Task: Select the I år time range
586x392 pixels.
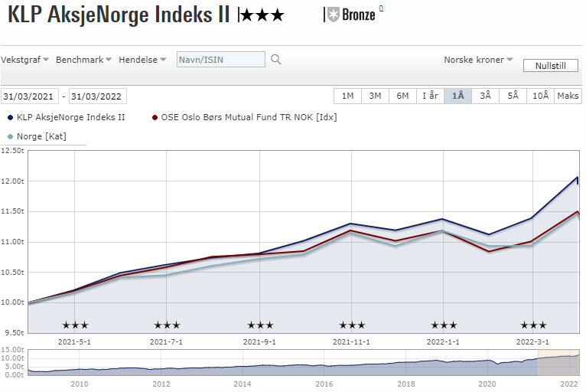Action: coord(430,96)
